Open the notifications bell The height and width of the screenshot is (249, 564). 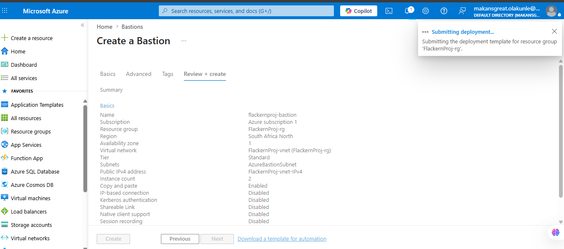(x=408, y=11)
